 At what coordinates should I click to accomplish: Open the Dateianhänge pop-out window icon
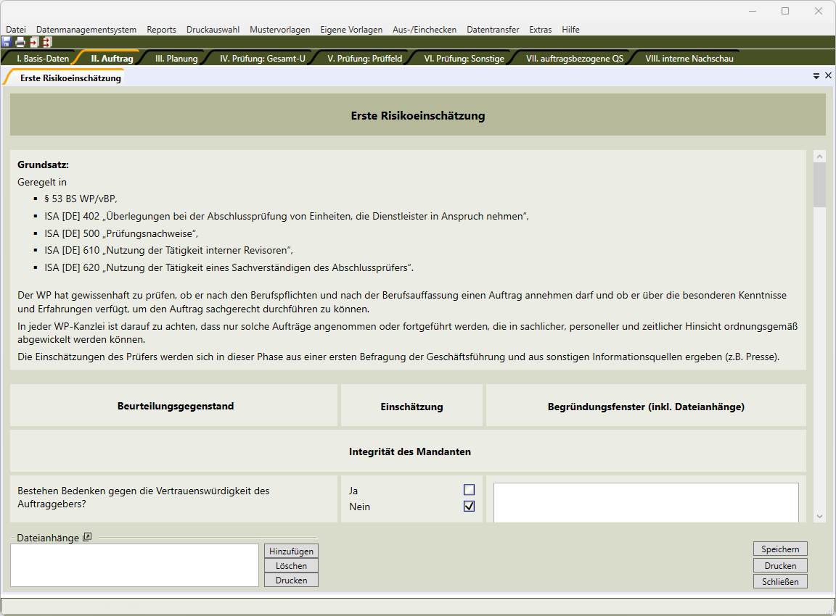coord(87,537)
